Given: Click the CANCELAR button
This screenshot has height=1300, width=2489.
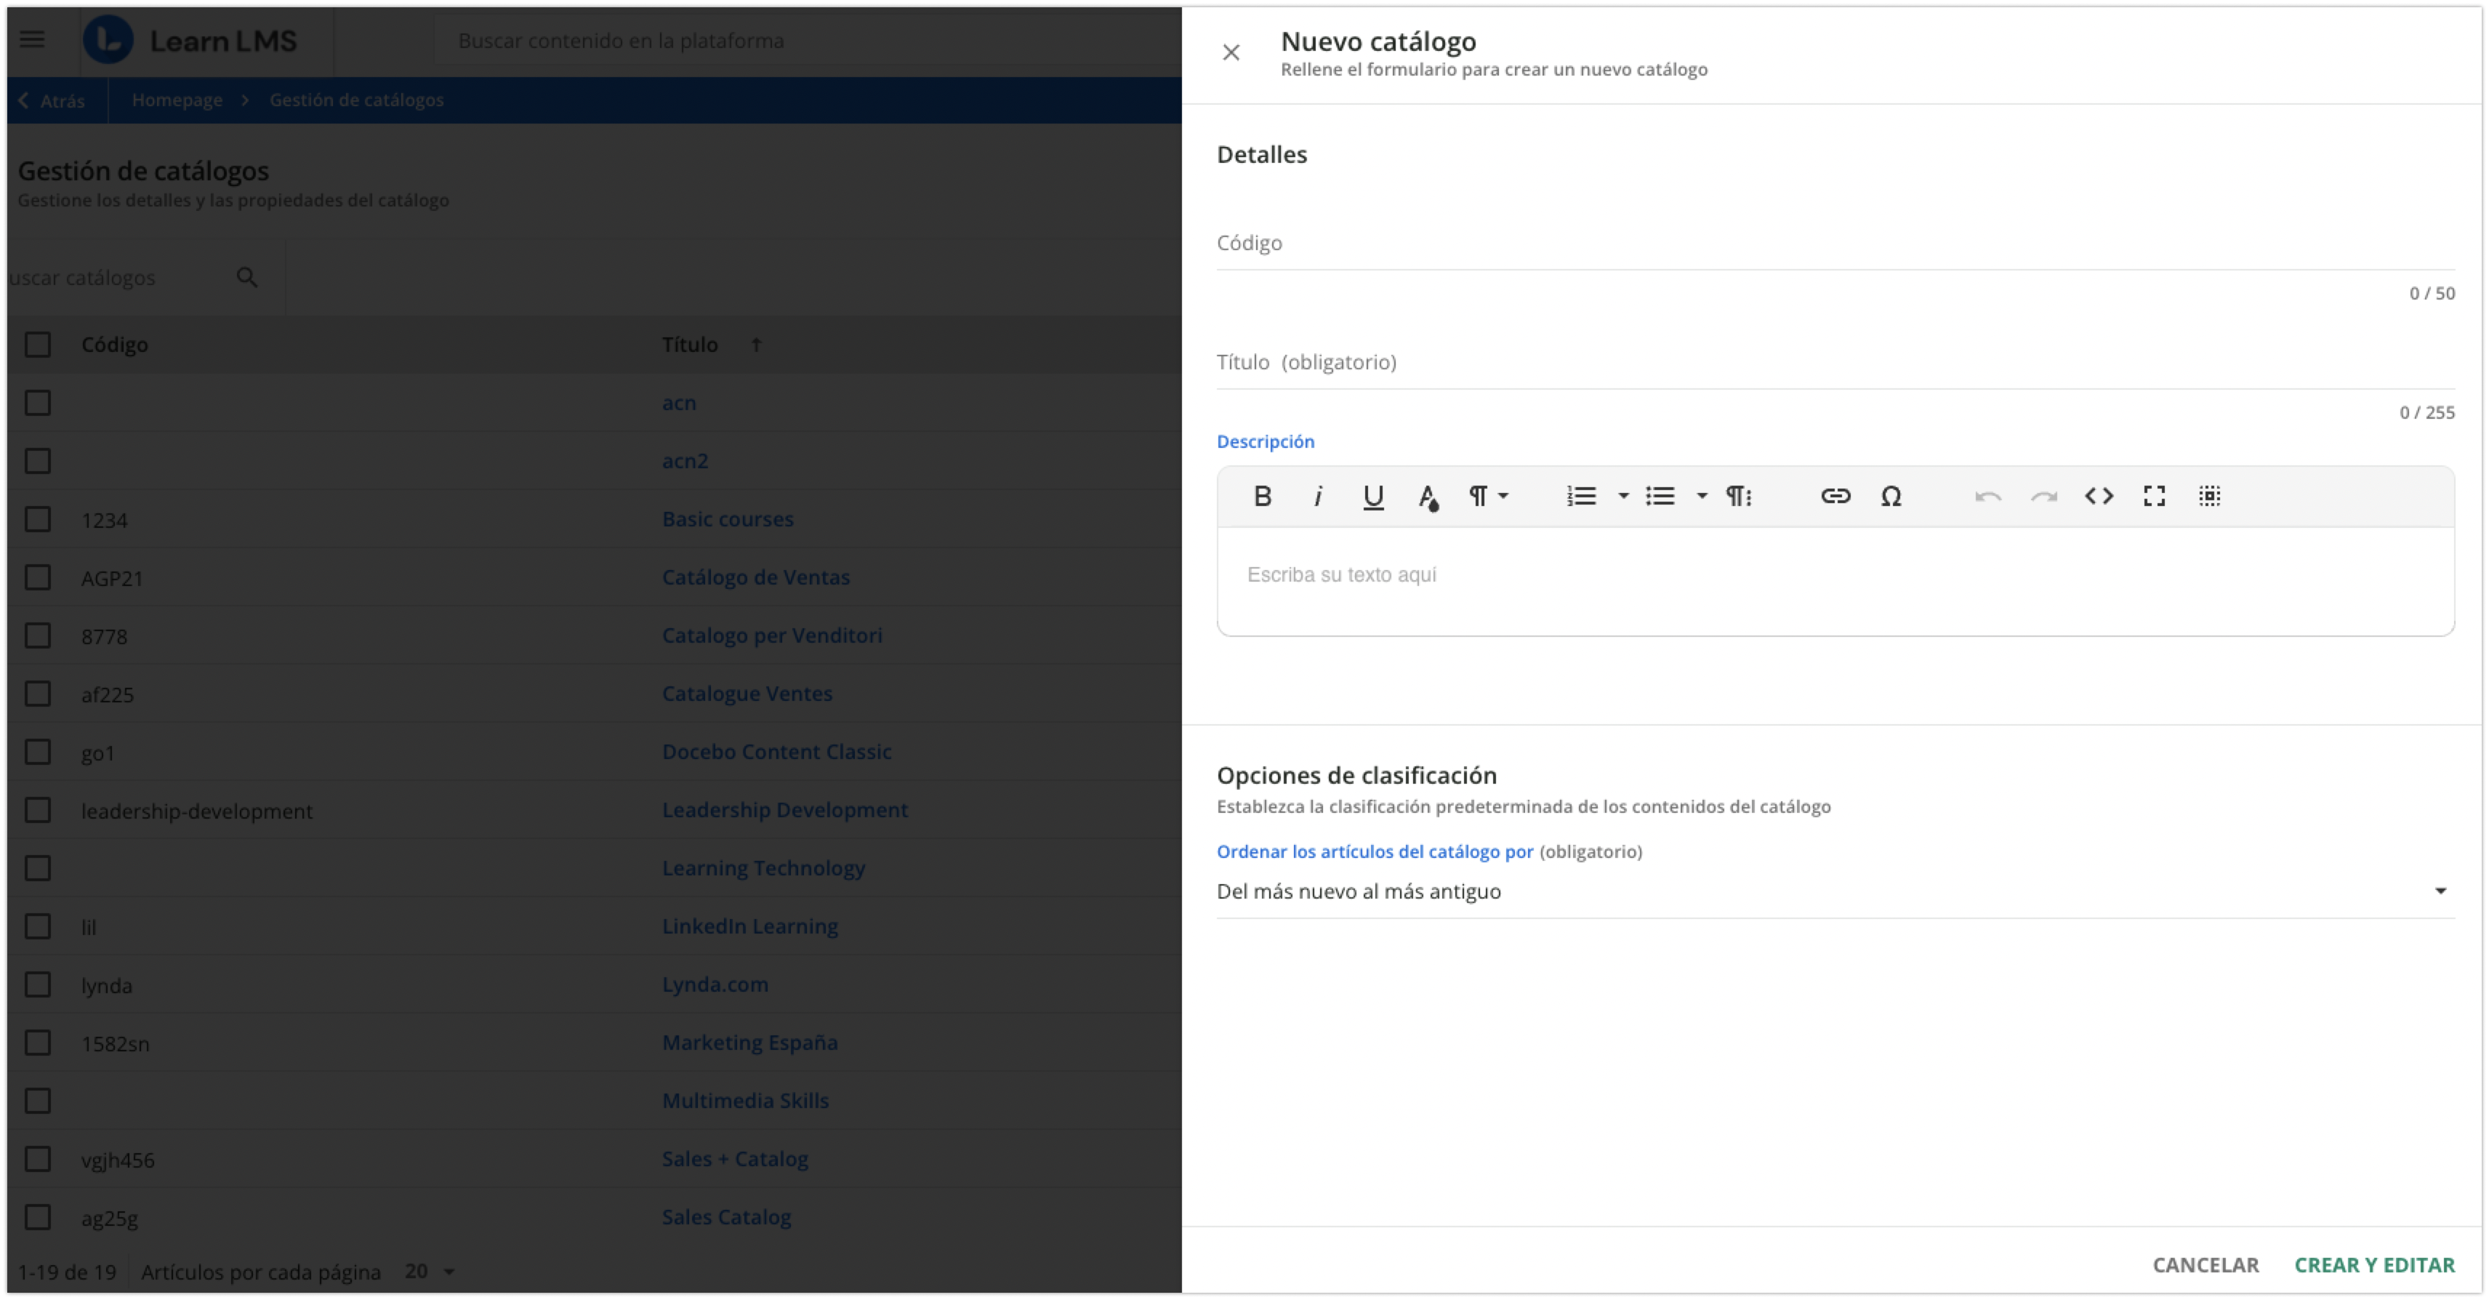Looking at the screenshot, I should point(2205,1264).
